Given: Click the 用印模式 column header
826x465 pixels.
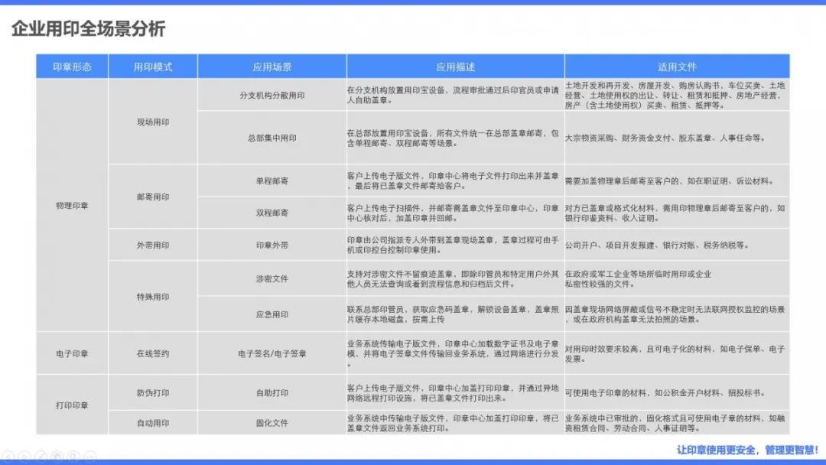Looking at the screenshot, I should pyautogui.click(x=153, y=67).
